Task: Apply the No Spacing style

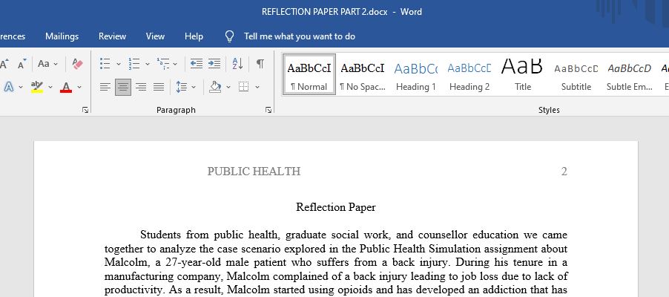Action: (x=363, y=74)
